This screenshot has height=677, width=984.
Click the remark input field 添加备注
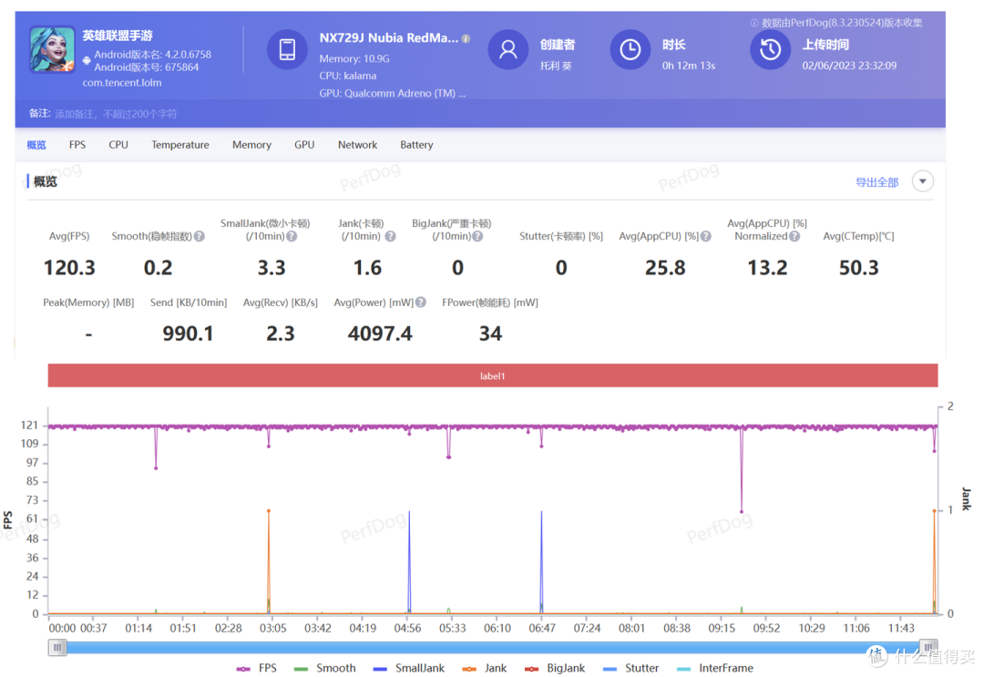116,114
